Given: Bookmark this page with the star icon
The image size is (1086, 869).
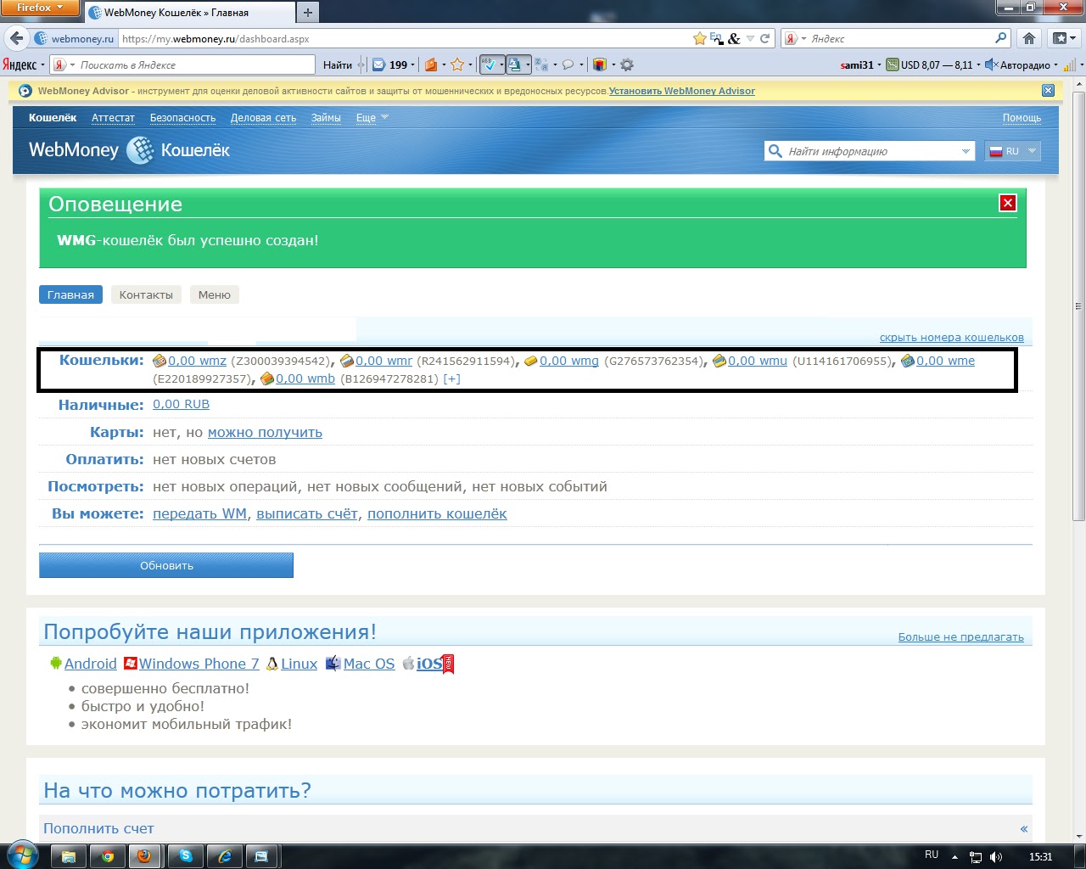Looking at the screenshot, I should pos(699,38).
